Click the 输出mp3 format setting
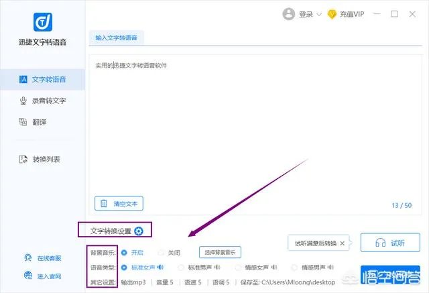Viewport: 429px width, 293px height. coord(133,282)
